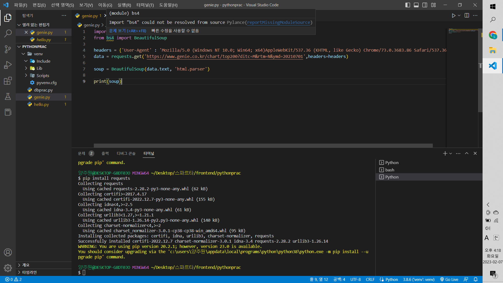Toggle Korean/English IME mode in system tray
Viewport: 503px width, 283px height.
[496, 238]
